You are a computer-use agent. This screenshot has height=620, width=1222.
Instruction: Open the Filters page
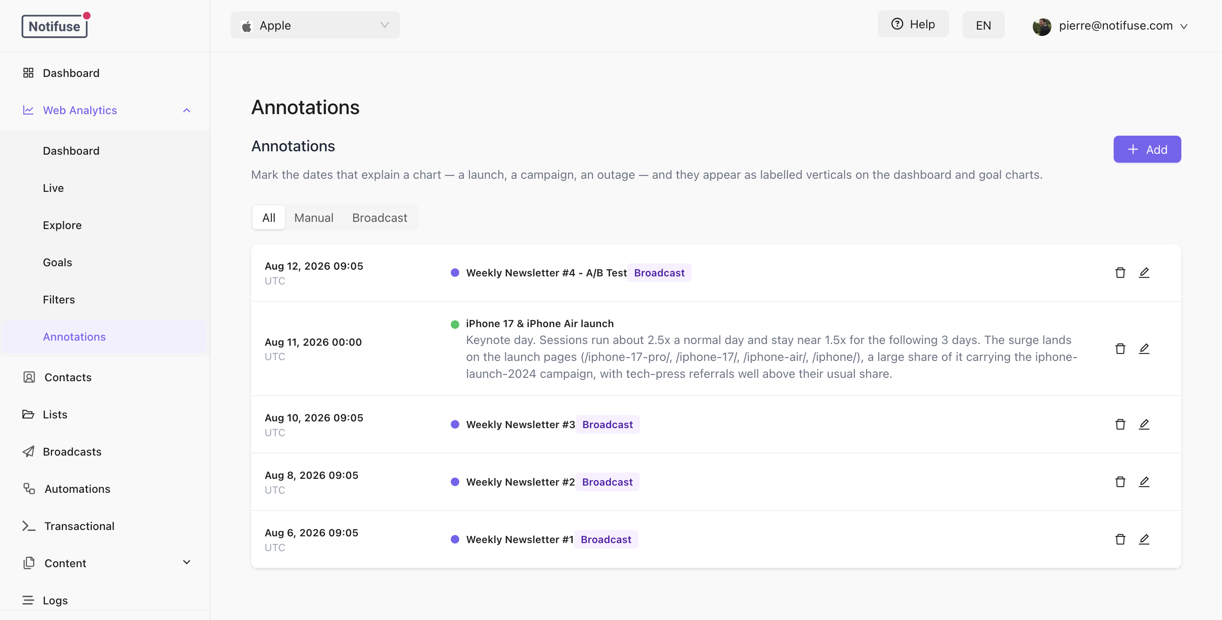point(105,299)
